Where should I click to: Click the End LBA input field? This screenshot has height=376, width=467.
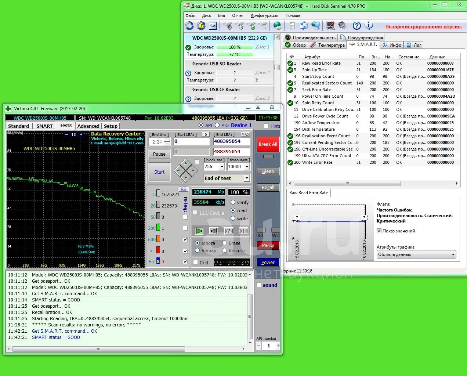tap(232, 141)
